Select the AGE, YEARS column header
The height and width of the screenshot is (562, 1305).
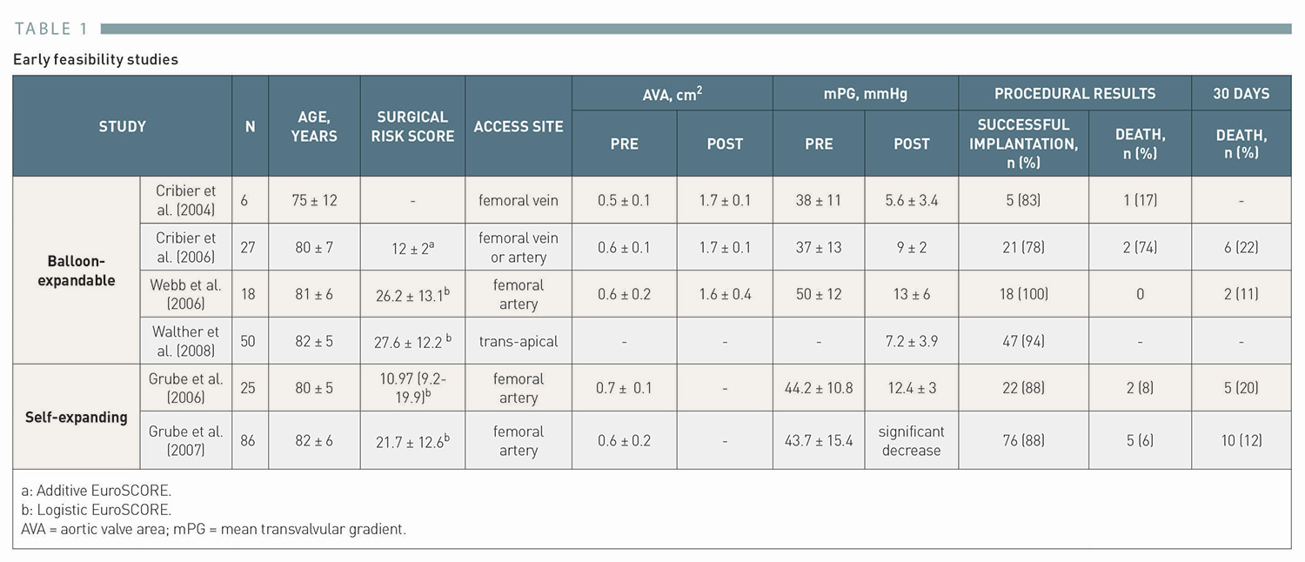click(x=313, y=126)
